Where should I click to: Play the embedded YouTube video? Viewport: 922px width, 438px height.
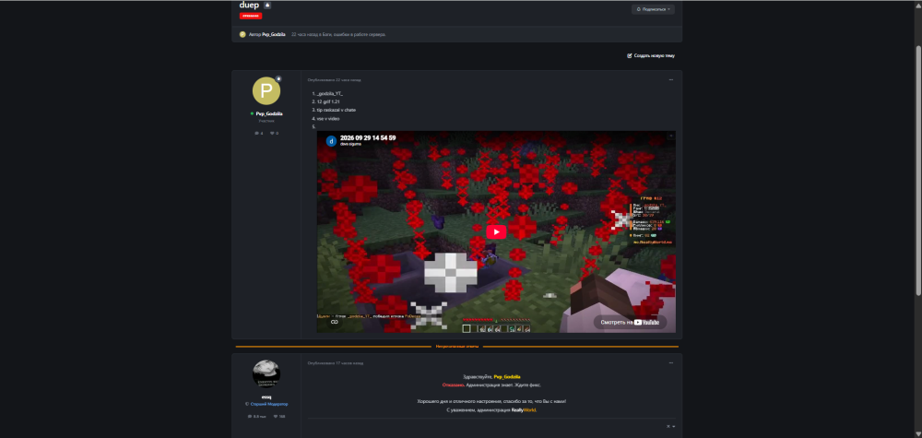click(496, 231)
